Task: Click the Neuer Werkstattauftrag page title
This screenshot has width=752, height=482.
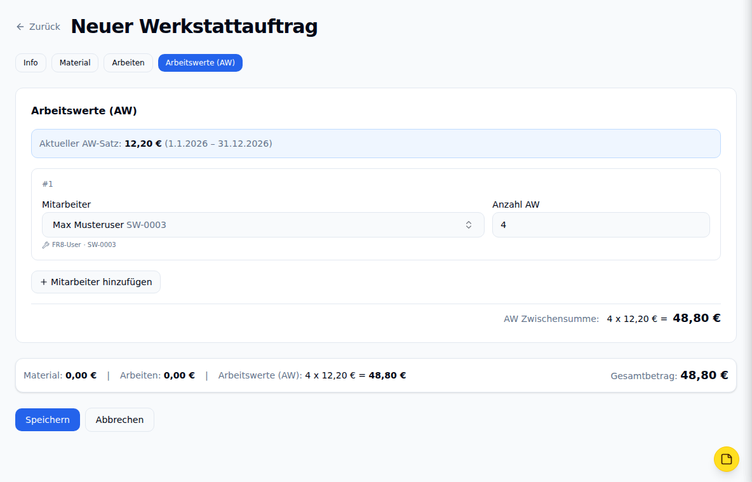Action: point(194,27)
